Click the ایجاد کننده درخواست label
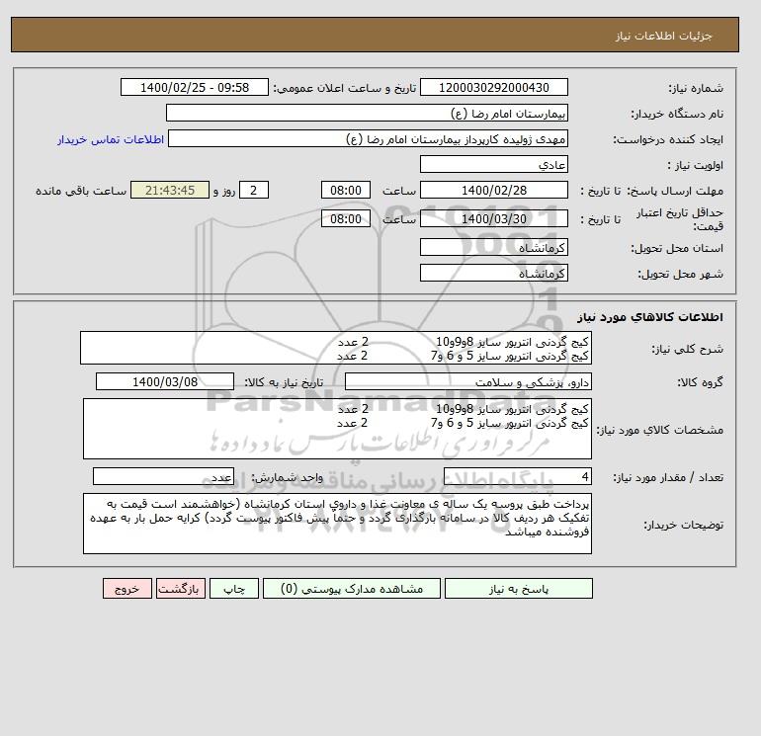Screen dimensions: 761x736 pyautogui.click(x=668, y=139)
